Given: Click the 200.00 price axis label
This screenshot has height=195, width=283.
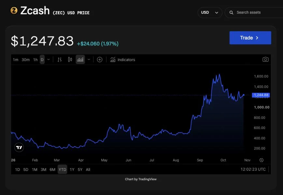Looking at the screenshot, I should (x=260, y=149).
